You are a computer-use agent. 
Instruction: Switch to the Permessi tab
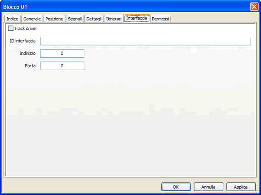160,19
